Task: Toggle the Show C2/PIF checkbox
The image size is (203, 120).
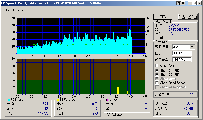Action: (x=157, y=75)
